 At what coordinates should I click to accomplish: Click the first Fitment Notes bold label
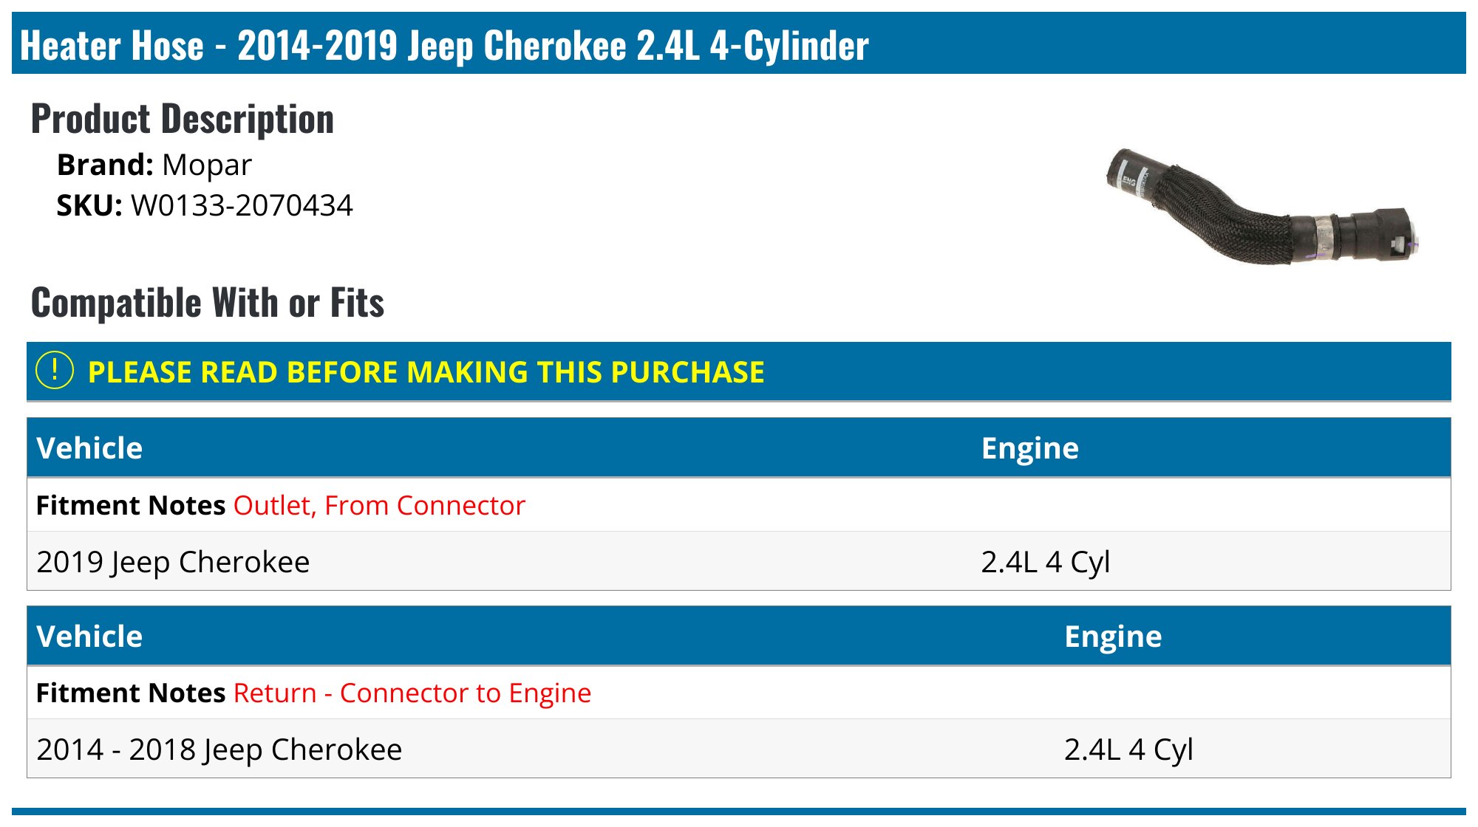click(131, 506)
